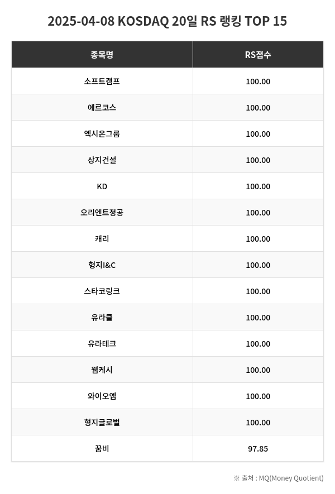Select the KD stock name
Image resolution: width=335 pixels, height=494 pixels.
tap(102, 186)
